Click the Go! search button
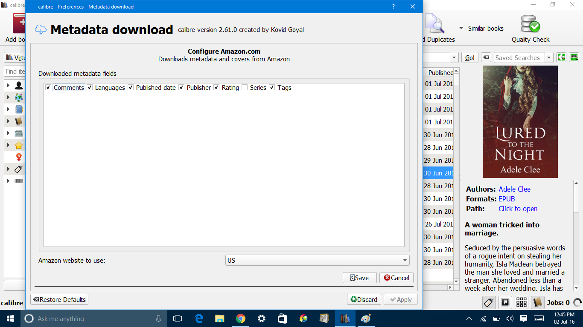The width and height of the screenshot is (583, 327). [x=469, y=57]
